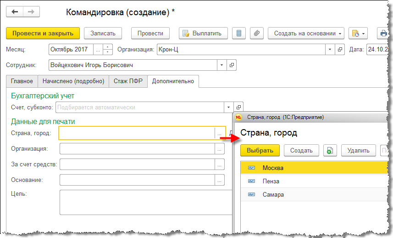The image size is (393, 238).
Task: Select Пенза in the city list
Action: (x=271, y=181)
